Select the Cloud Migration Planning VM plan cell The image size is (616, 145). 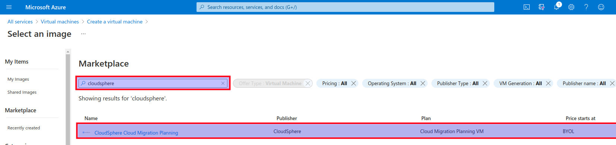pos(452,131)
